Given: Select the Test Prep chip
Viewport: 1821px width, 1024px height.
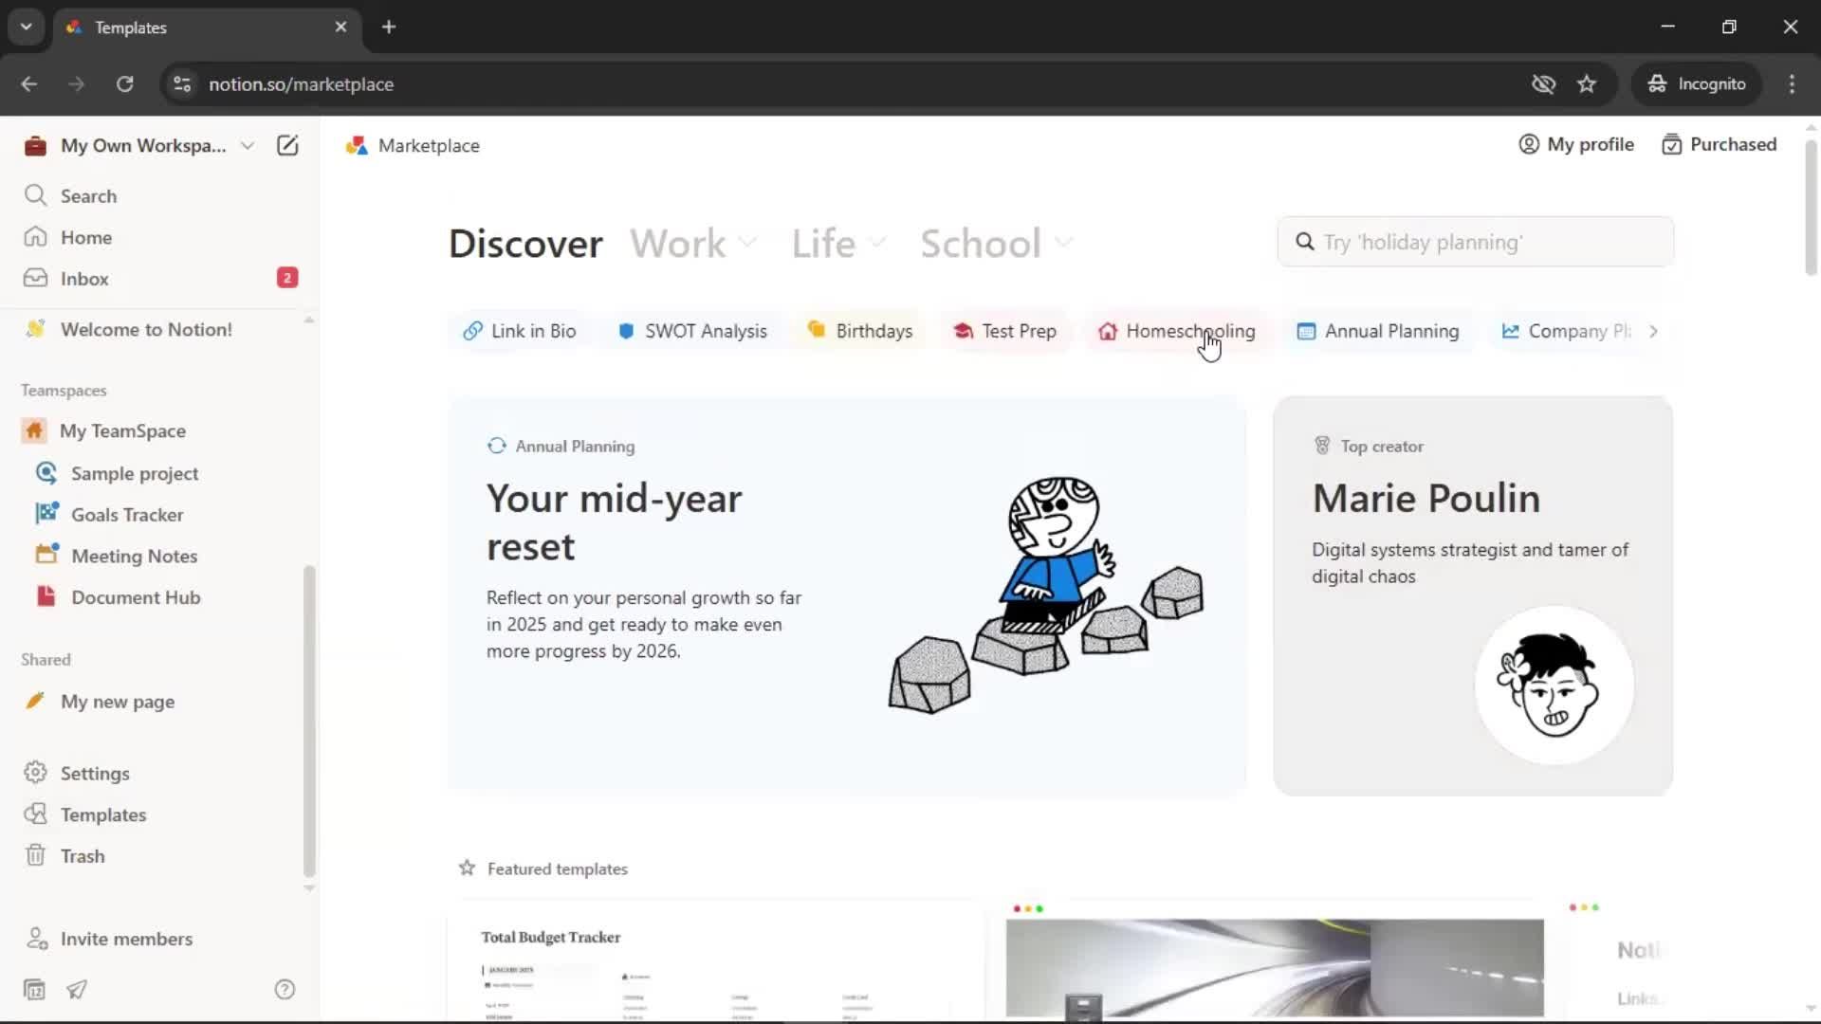Looking at the screenshot, I should [x=1005, y=331].
